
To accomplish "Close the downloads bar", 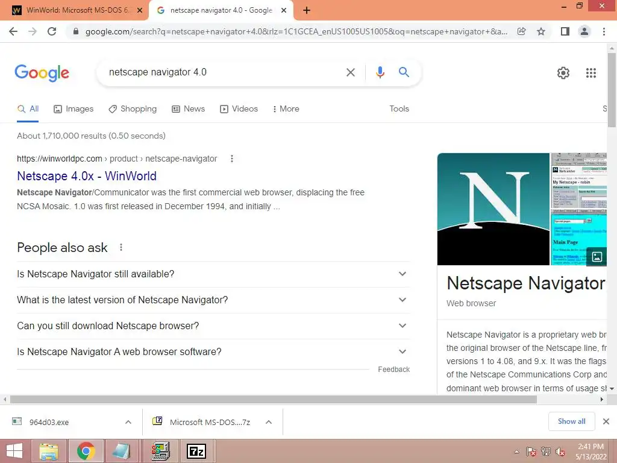I will 606,421.
